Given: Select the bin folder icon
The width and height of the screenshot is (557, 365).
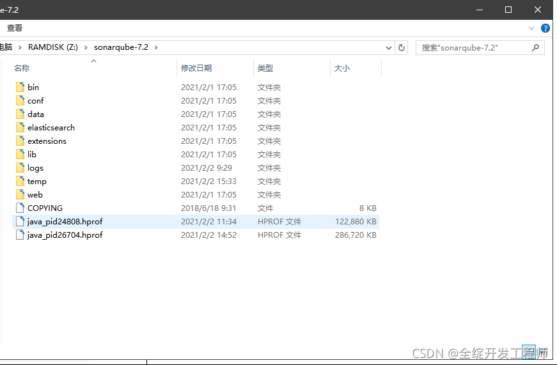Looking at the screenshot, I should click(x=20, y=87).
